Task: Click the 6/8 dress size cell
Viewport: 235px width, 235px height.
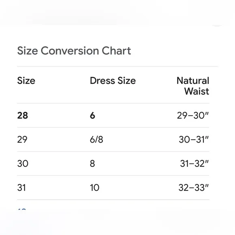Action: point(96,139)
